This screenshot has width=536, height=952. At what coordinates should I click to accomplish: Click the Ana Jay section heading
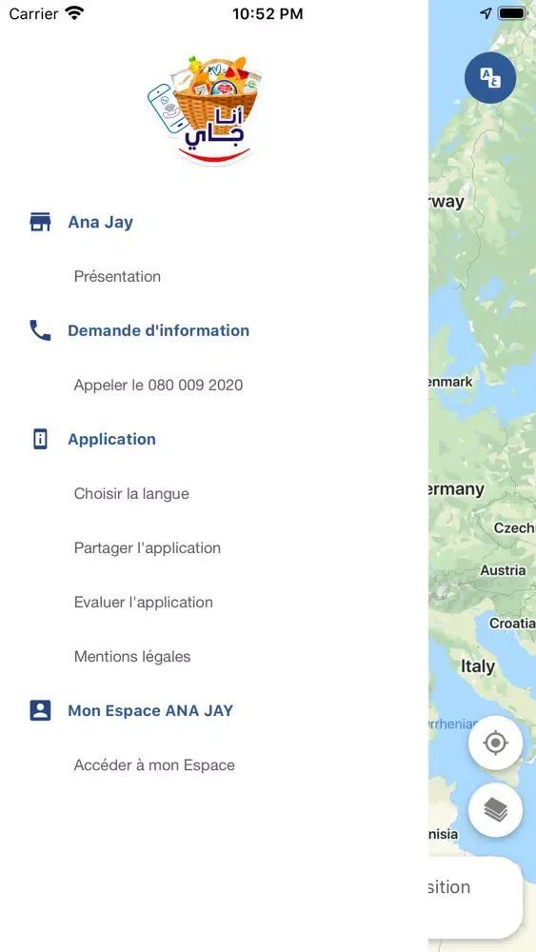(x=100, y=222)
